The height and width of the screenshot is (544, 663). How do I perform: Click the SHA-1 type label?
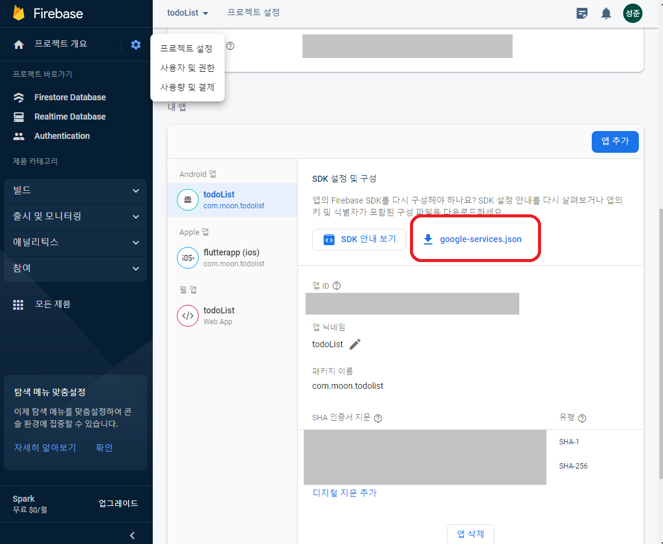[569, 442]
